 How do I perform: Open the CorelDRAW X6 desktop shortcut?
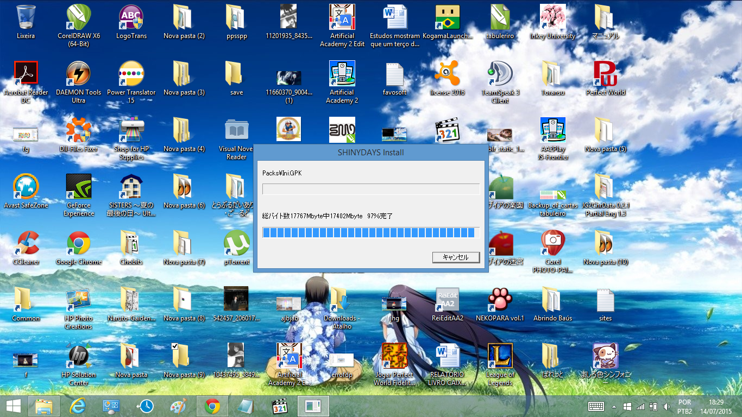click(x=79, y=18)
